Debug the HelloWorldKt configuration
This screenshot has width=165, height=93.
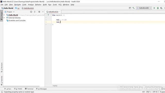[158, 8]
